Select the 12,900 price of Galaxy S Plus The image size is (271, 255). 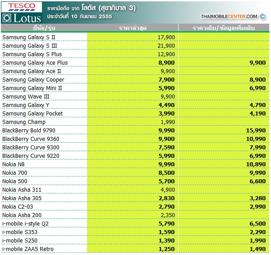[166, 54]
